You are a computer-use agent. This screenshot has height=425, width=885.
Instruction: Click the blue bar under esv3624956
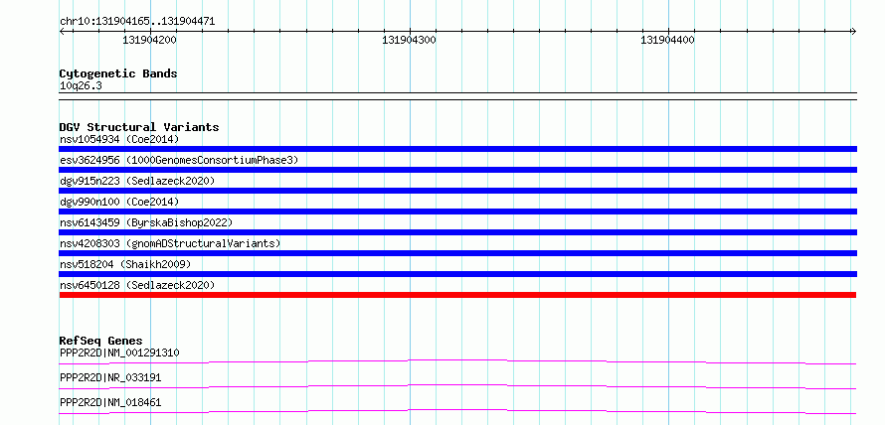pos(457,170)
